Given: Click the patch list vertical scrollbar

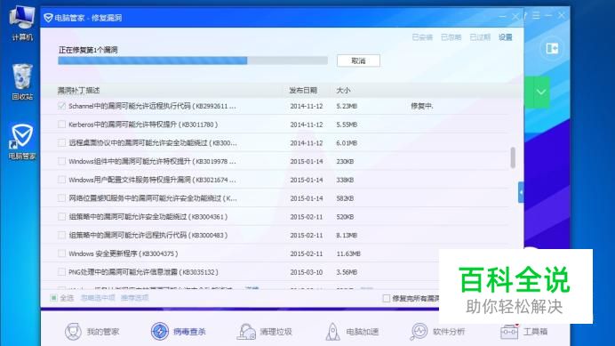Looking at the screenshot, I should [x=513, y=157].
